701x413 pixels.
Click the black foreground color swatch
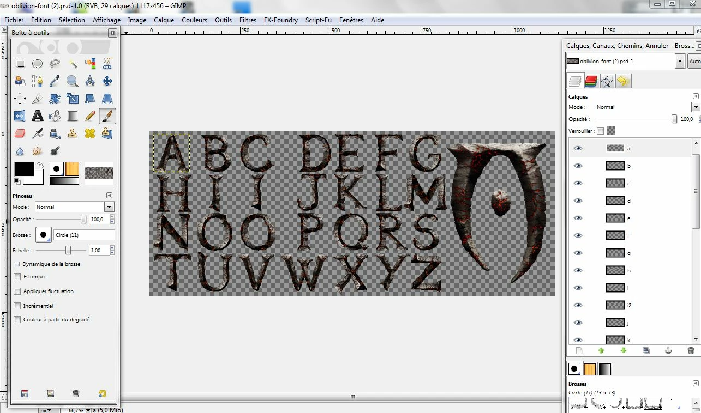pos(23,169)
